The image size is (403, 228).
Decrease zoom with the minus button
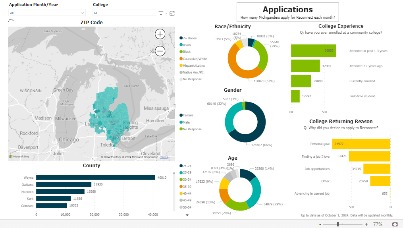click(x=320, y=224)
